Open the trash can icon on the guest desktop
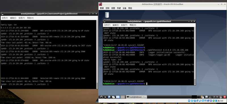The width and height of the screenshot is (227, 104). [107, 15]
